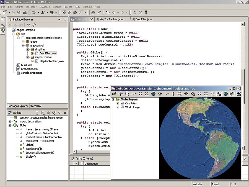Viewport: 249px width, 187px height.
Task: Click Collapse All icon in Package Explorer
Action: [28, 25]
